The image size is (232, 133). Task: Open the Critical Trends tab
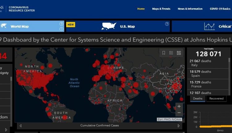pos(202,26)
